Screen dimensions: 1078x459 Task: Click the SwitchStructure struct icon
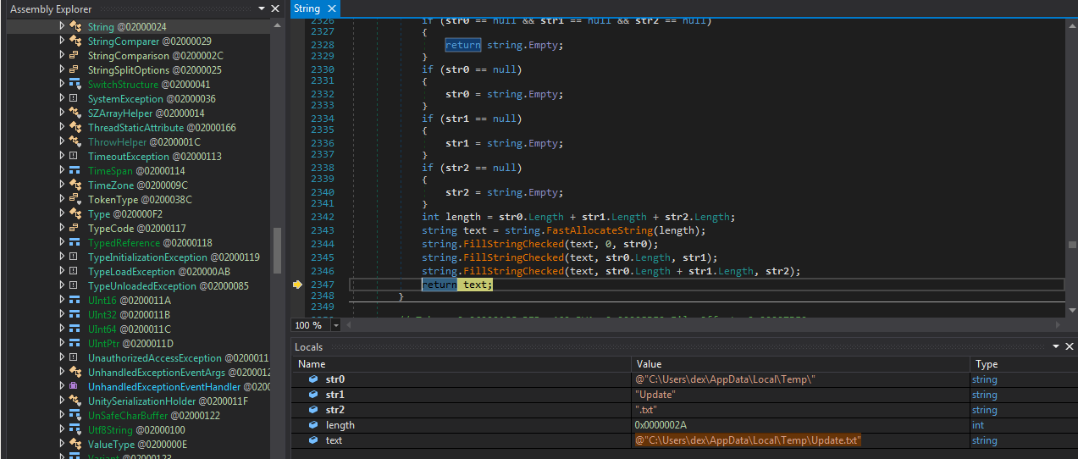pos(75,85)
